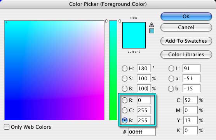Image resolution: width=216 pixels, height=140 pixels.
Task: Select the brightness B radio button with a percent field
Action: pyautogui.click(x=125, y=88)
